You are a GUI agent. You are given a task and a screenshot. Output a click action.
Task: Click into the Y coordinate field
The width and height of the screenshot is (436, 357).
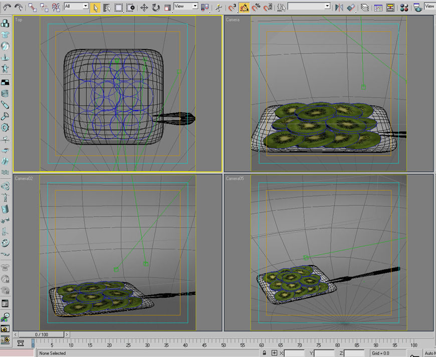click(x=324, y=353)
